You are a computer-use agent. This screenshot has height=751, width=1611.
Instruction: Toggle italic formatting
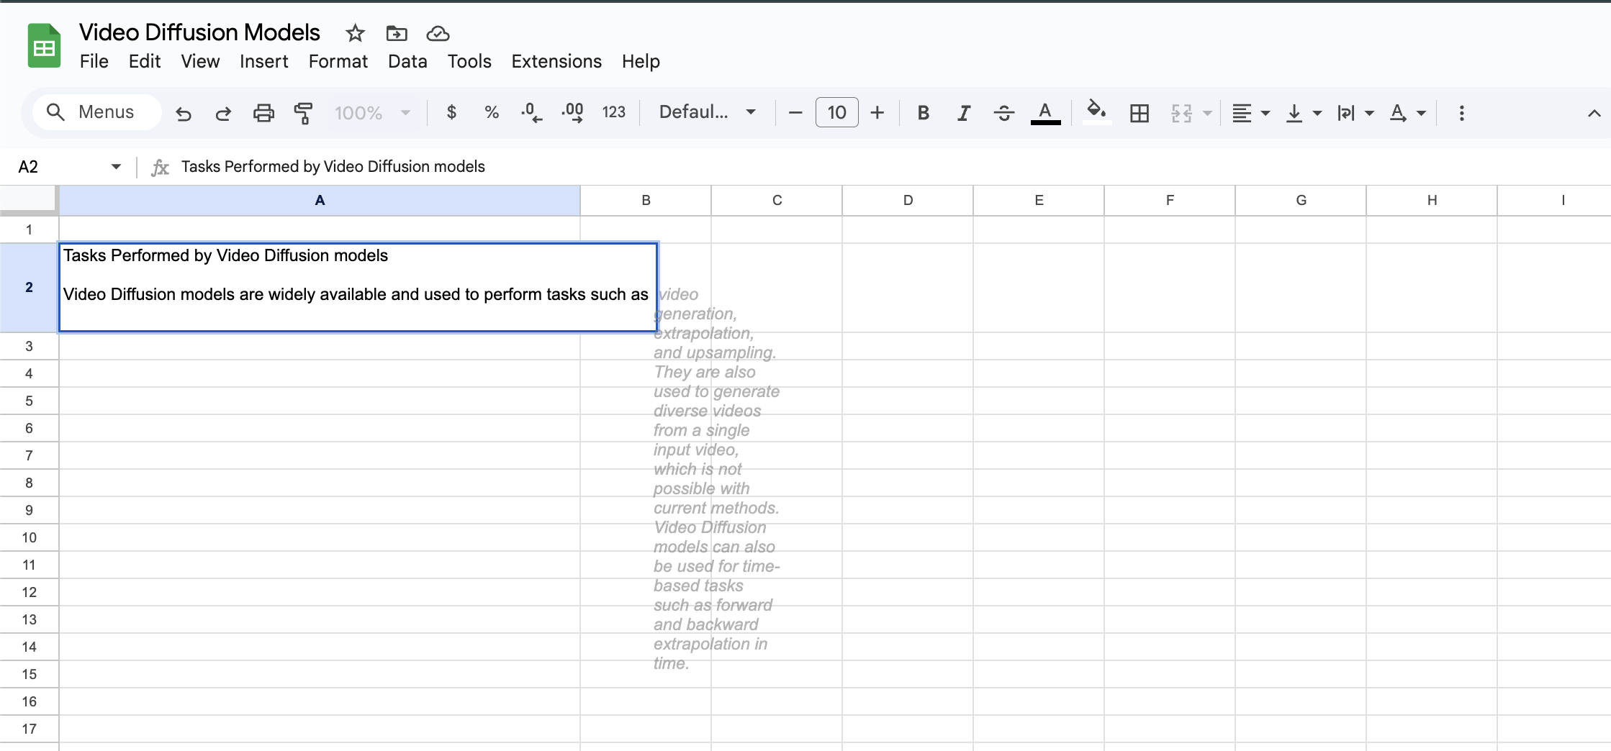click(x=963, y=113)
